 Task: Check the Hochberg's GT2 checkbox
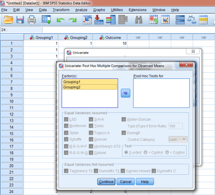tap(91, 146)
